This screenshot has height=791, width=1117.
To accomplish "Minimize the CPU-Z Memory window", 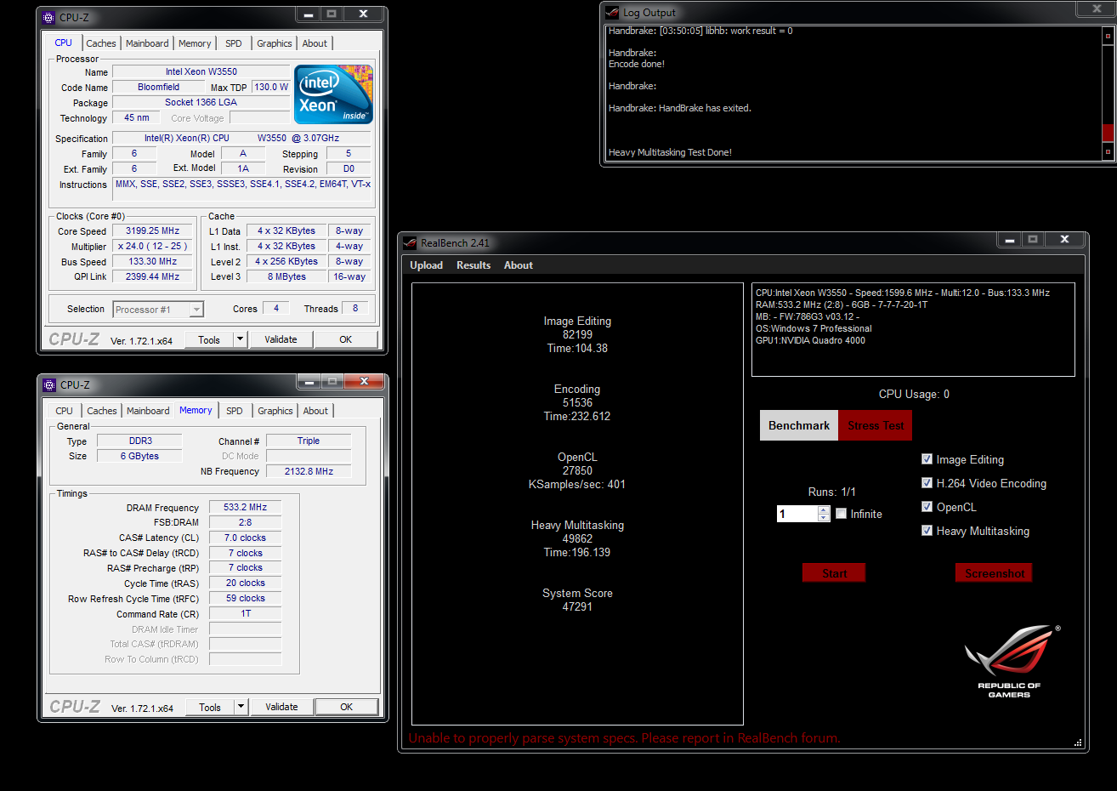I will (309, 381).
